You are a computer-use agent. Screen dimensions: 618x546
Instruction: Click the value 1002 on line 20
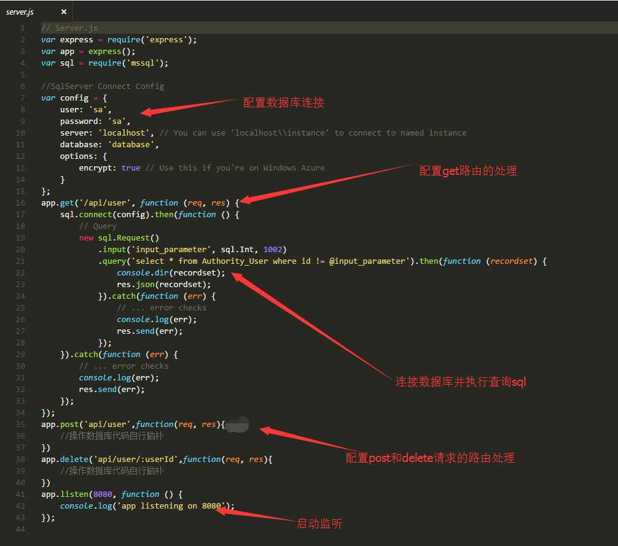(x=273, y=250)
